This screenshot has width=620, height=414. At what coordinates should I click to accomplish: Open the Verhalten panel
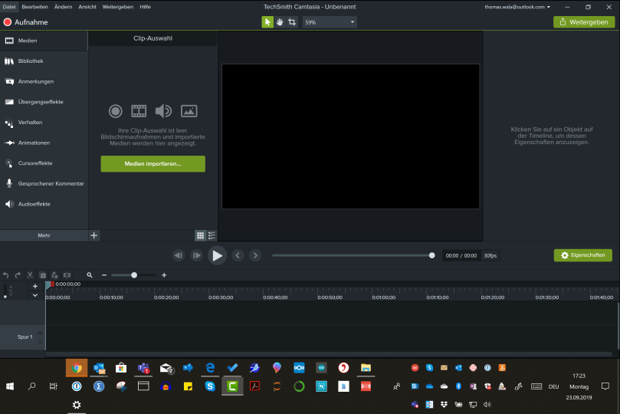44,122
